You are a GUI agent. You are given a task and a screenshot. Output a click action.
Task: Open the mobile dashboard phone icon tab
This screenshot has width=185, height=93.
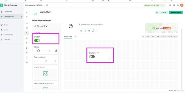click(x=27, y=58)
